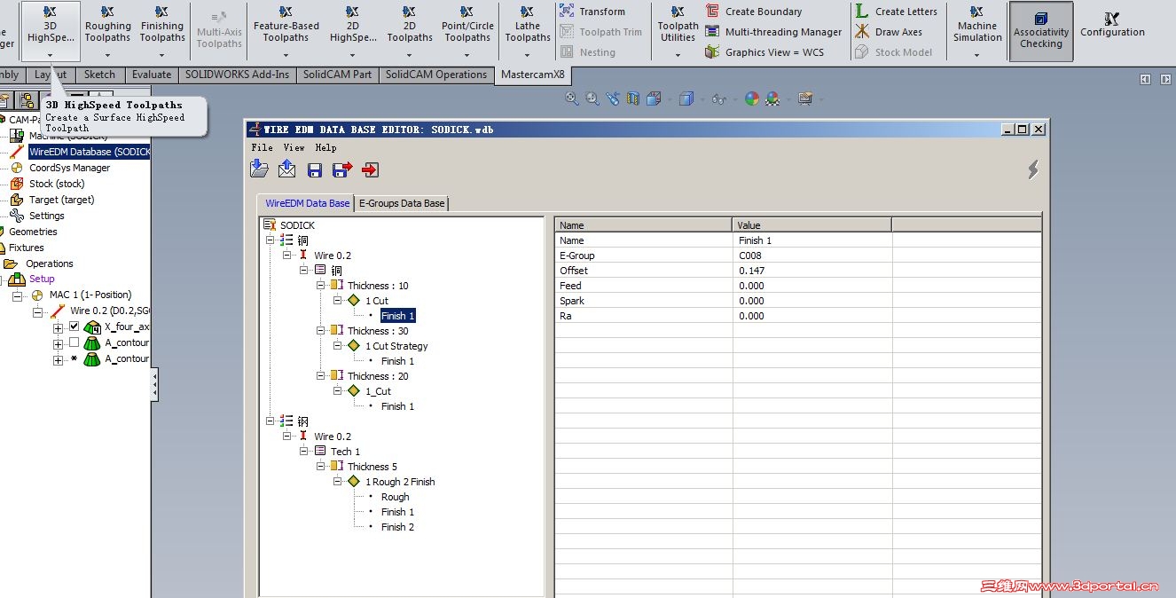The image size is (1176, 598).
Task: Click the Previous View viewport icon
Action: (x=613, y=98)
